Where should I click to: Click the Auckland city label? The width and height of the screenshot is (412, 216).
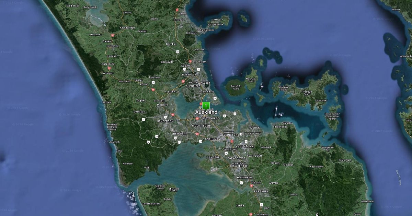[x=206, y=112]
